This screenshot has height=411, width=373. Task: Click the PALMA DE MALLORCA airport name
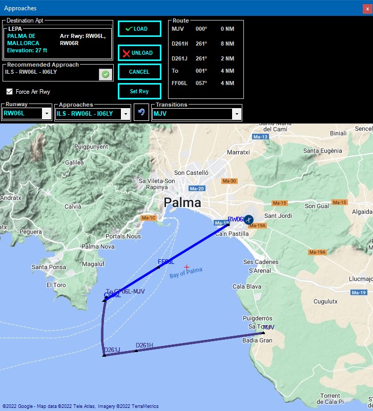(x=23, y=39)
